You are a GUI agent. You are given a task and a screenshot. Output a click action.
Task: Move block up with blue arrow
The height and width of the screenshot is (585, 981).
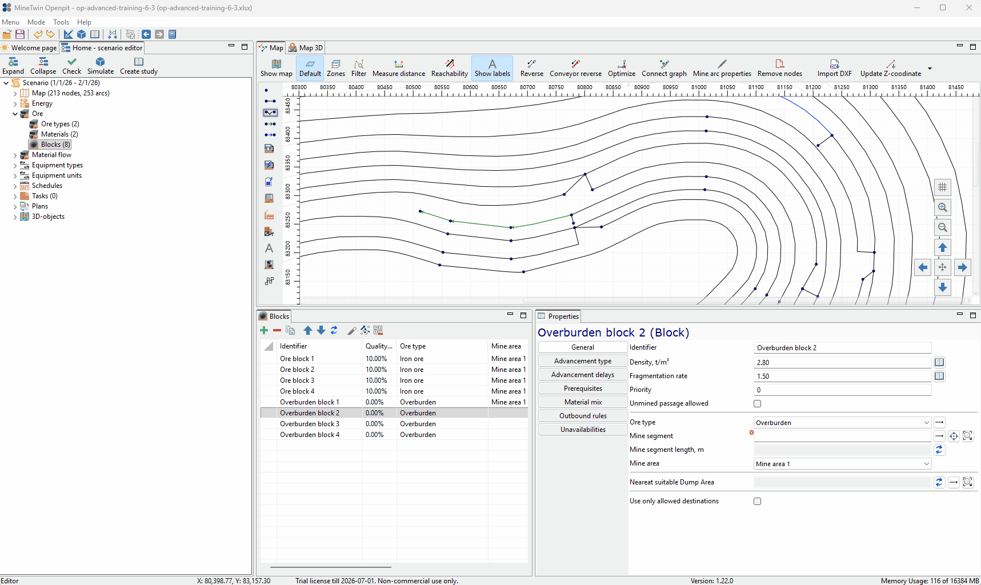308,330
